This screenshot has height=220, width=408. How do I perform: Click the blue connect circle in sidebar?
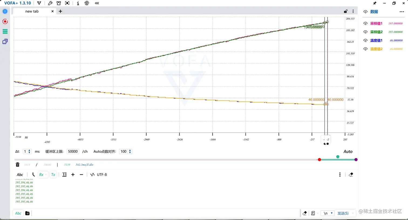[5, 11]
